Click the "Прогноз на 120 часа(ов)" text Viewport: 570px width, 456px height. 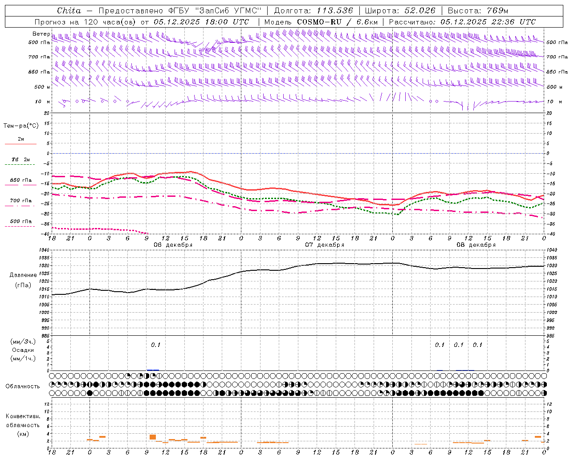pos(86,22)
